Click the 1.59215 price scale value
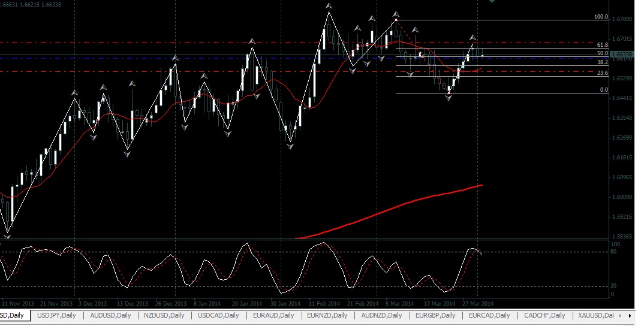Image resolution: width=644 pixels, height=326 pixels. (622, 217)
